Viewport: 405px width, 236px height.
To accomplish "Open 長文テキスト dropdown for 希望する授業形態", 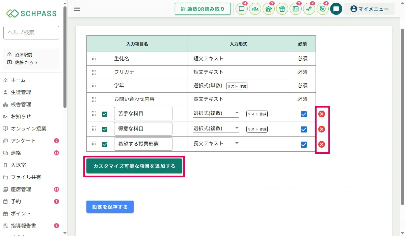I will click(216, 144).
